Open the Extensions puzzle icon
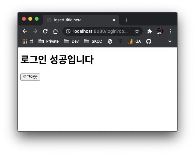This screenshot has height=155, width=195. click(x=150, y=31)
